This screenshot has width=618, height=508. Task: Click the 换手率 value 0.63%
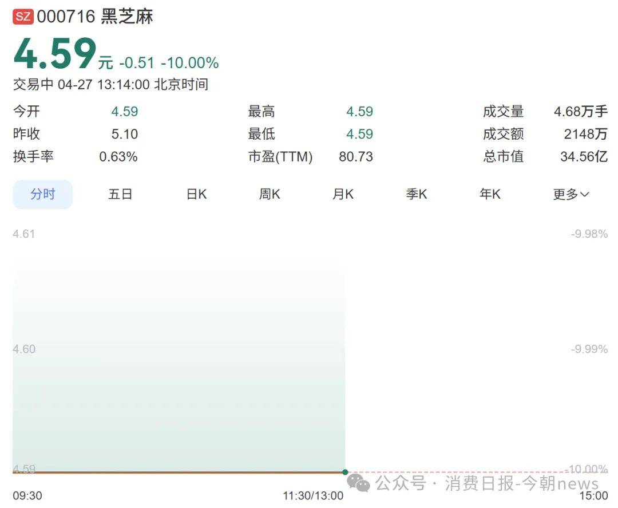point(118,156)
